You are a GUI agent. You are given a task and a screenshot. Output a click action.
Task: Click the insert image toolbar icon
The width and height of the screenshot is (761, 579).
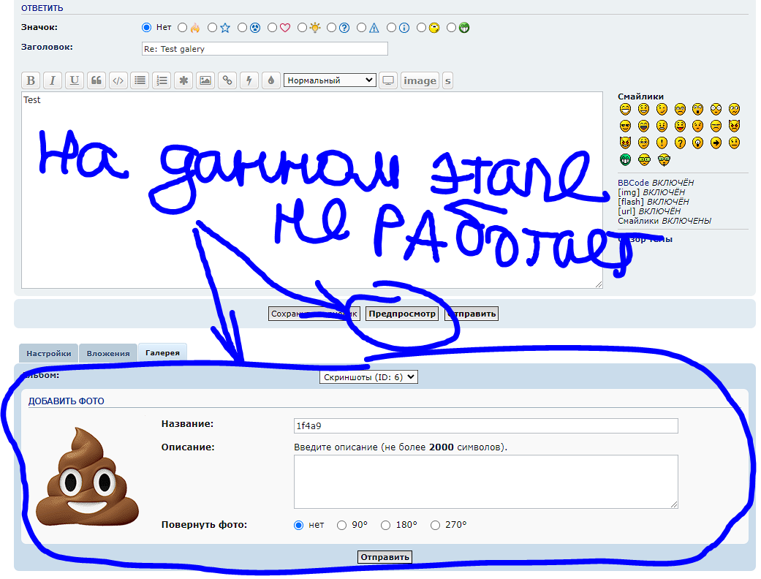[x=205, y=80]
